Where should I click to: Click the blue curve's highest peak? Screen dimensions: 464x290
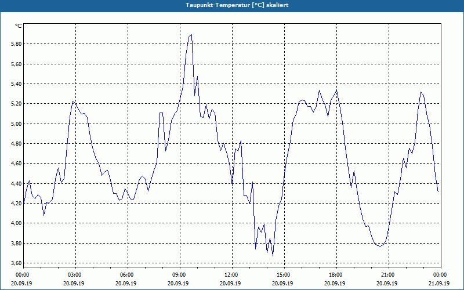click(x=191, y=35)
